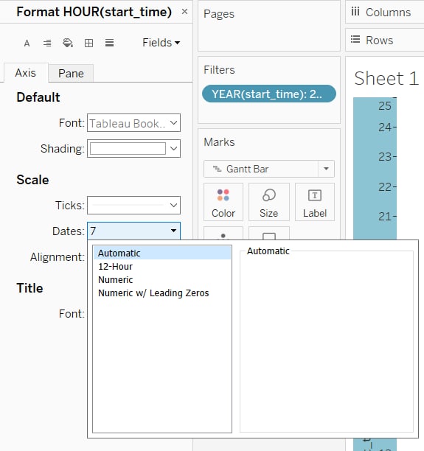Click the YEAR(start_time) filter pill
The image size is (424, 451).
[269, 94]
